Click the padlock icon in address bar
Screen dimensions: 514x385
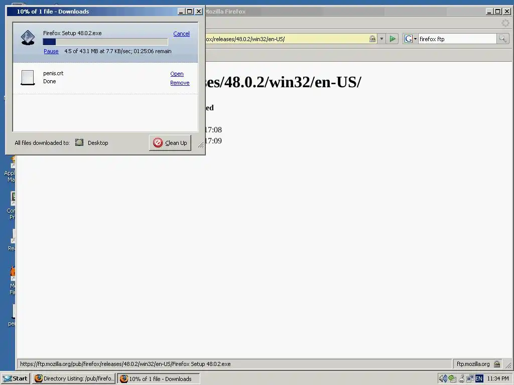[x=372, y=39]
